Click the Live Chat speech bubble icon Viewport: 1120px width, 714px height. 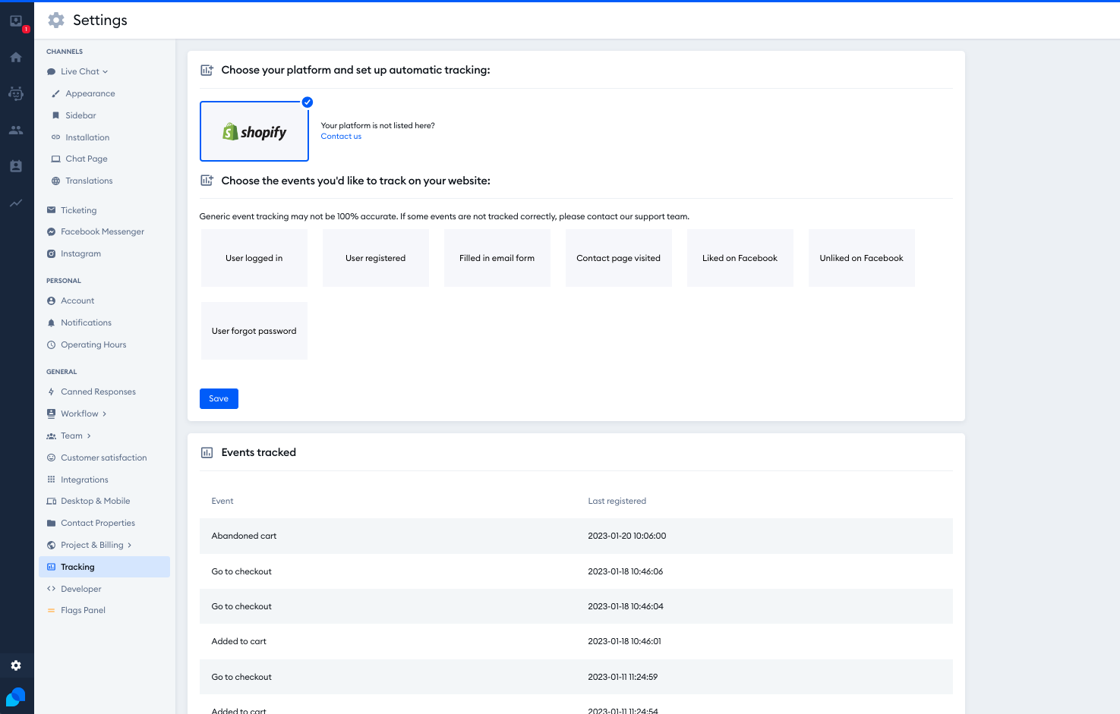pos(51,72)
